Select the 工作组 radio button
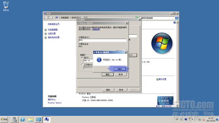 [x=82, y=65]
